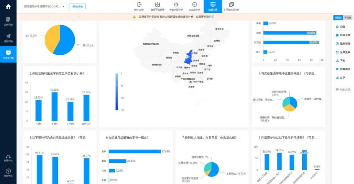Click the 下载 download icon in right panel
Viewport: 354px width, 184px height.
pos(342,61)
